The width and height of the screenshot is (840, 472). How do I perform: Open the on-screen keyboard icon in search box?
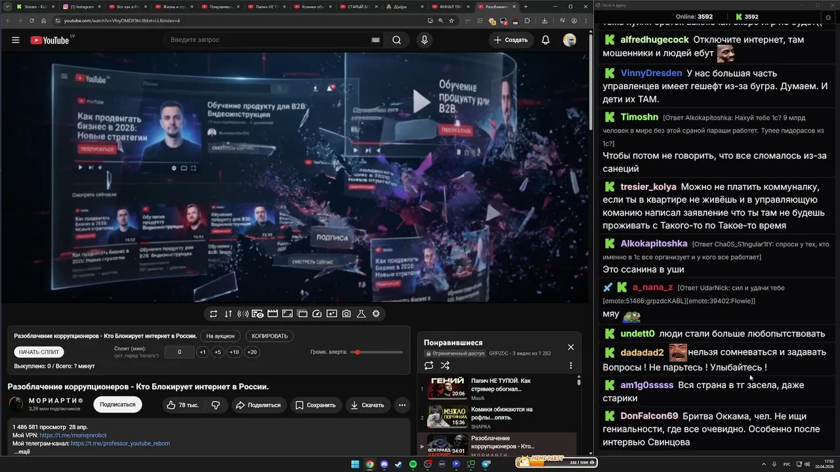tap(375, 40)
